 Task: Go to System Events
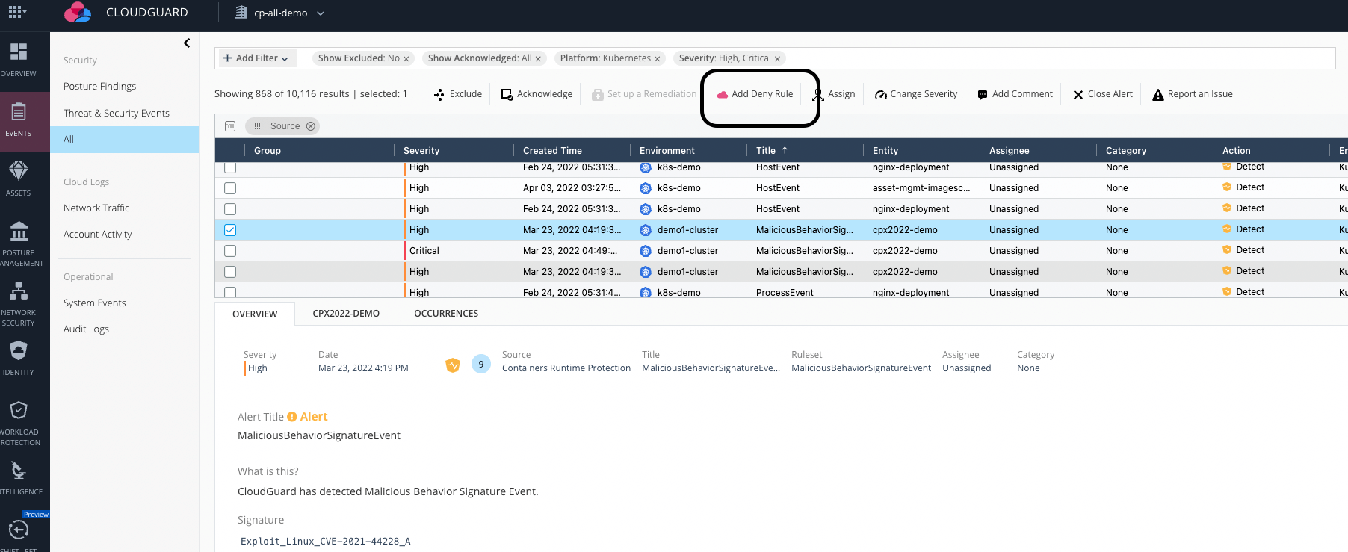pos(95,303)
